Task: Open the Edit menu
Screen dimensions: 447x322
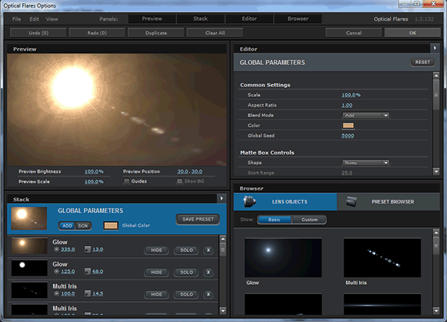Action: [x=34, y=19]
